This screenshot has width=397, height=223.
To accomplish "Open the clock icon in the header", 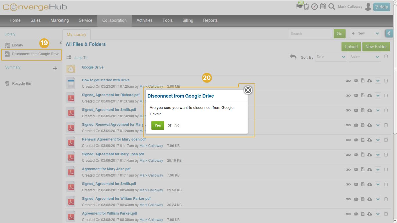I will coord(314,7).
